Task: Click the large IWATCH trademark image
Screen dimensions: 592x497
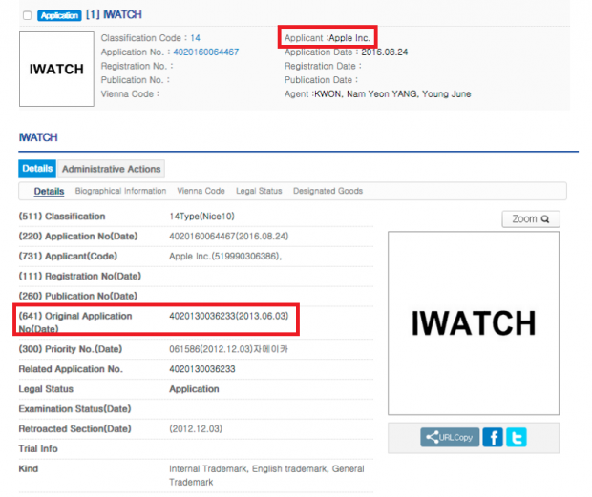Action: click(474, 323)
